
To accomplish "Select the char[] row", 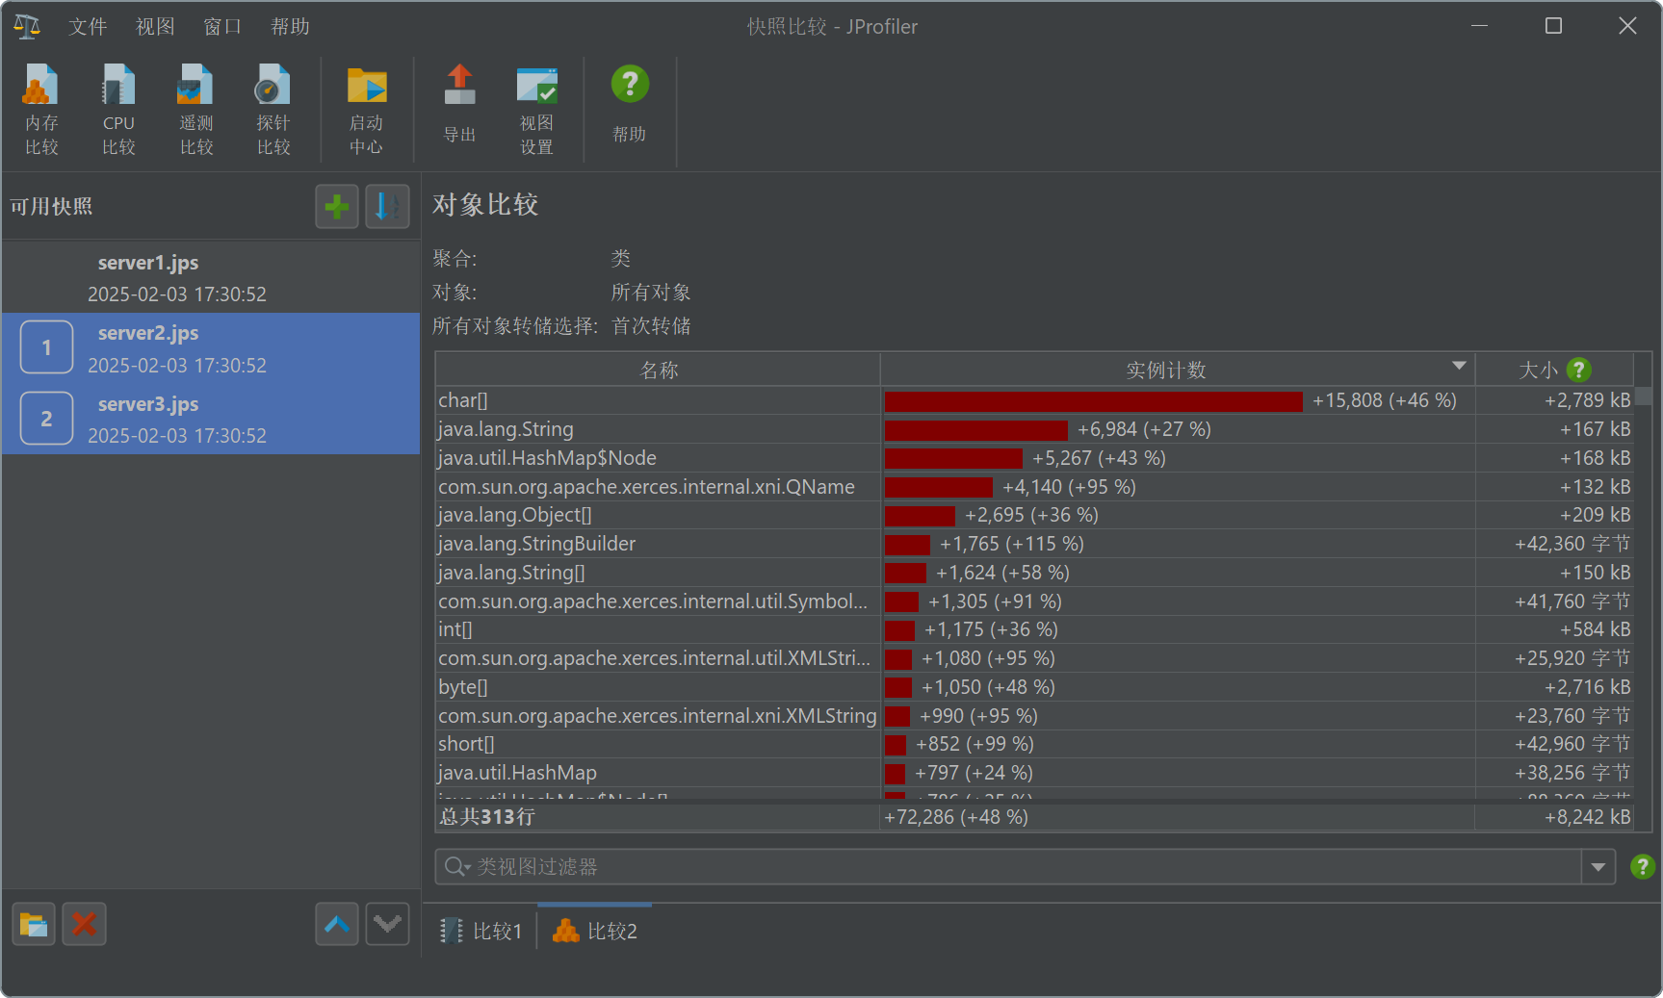I will 1035,400.
